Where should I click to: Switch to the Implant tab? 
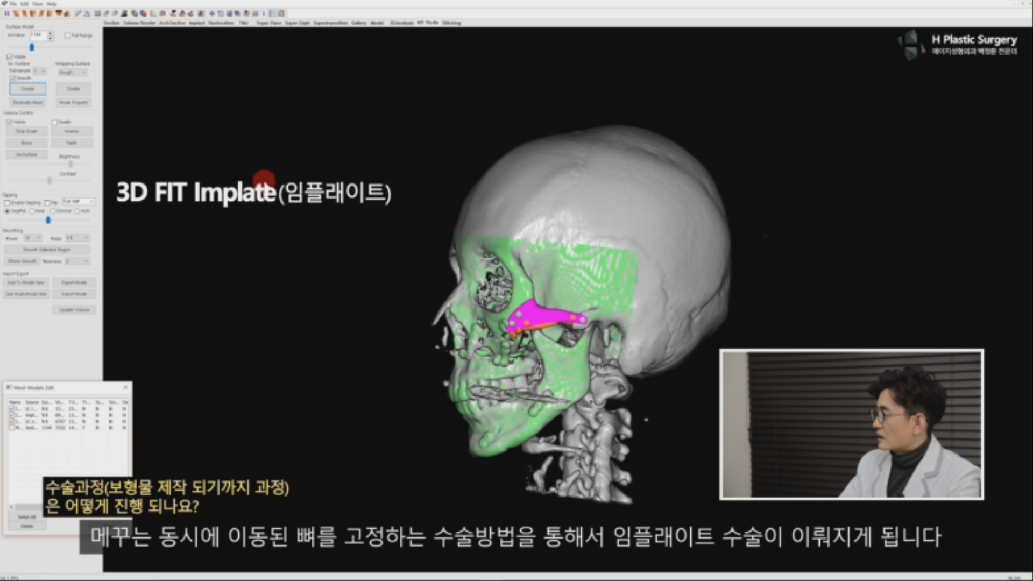(x=196, y=23)
